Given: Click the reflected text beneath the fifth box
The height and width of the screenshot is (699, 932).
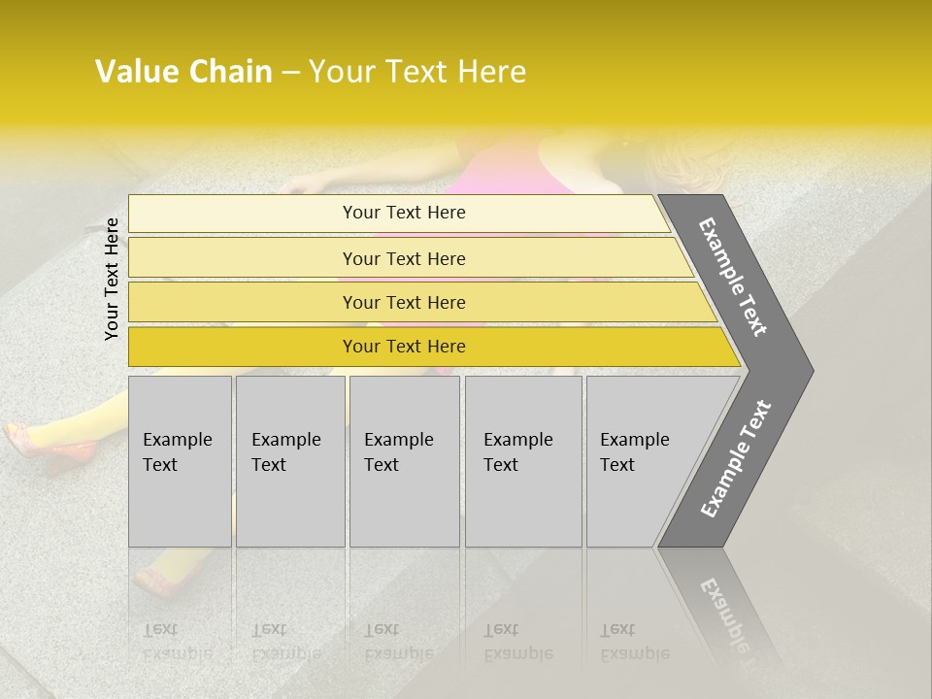Looking at the screenshot, I should coord(634,642).
